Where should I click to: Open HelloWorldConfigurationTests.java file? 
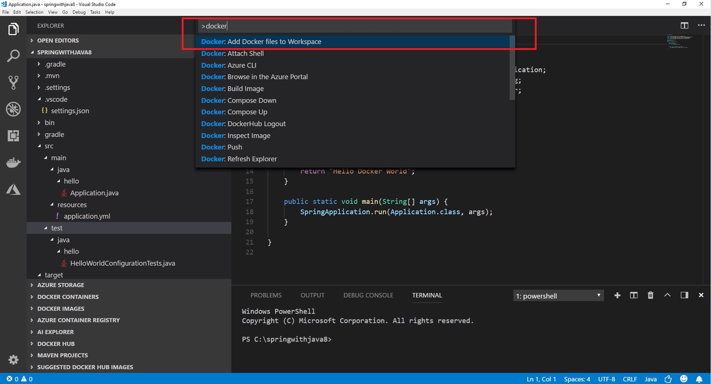click(123, 263)
